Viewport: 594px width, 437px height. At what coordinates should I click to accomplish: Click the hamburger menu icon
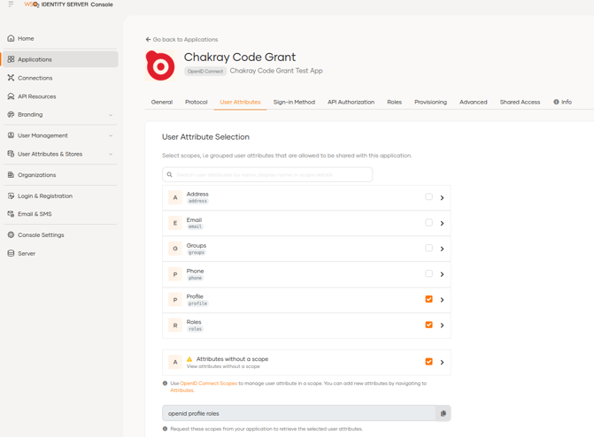[11, 4]
